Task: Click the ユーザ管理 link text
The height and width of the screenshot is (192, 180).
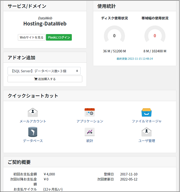Action: 147,141
